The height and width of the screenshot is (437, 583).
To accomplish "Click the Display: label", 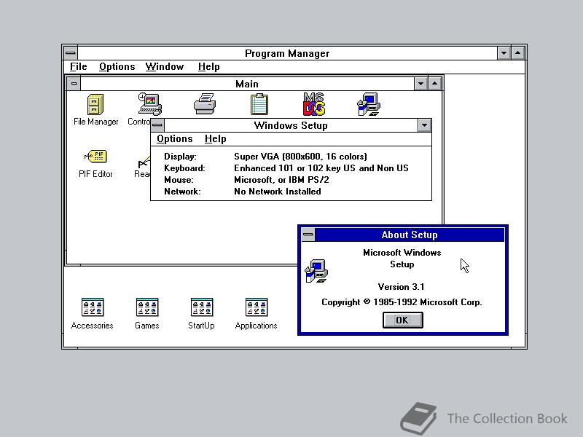I will [x=180, y=157].
